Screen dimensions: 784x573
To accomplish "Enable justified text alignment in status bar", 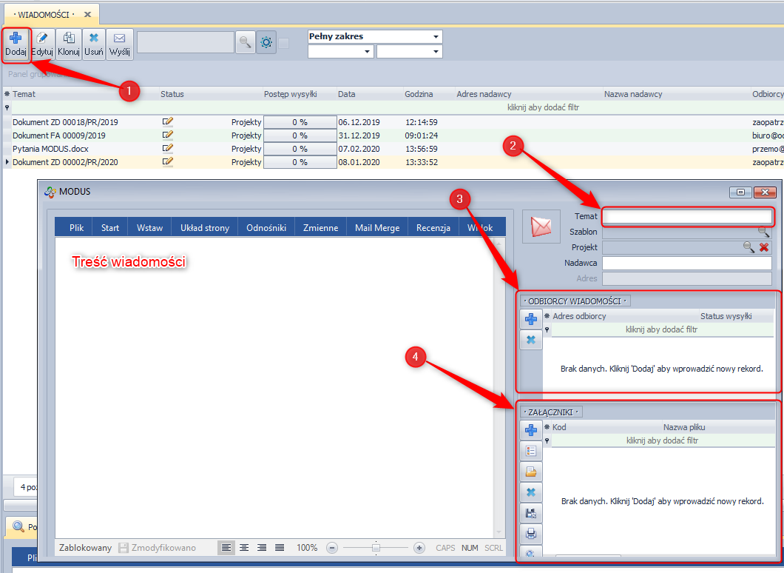I will coord(280,548).
